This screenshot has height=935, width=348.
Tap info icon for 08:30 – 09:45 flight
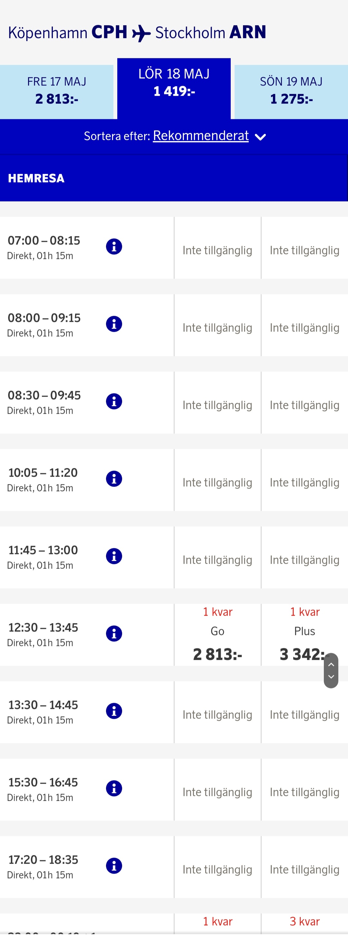click(114, 402)
